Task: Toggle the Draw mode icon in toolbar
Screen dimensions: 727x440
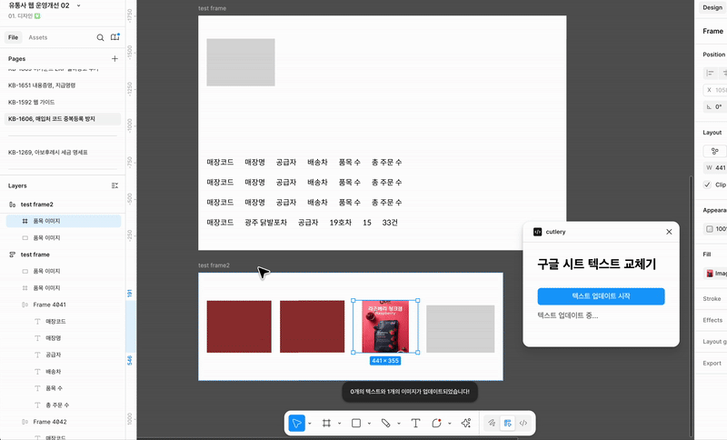Action: 492,423
